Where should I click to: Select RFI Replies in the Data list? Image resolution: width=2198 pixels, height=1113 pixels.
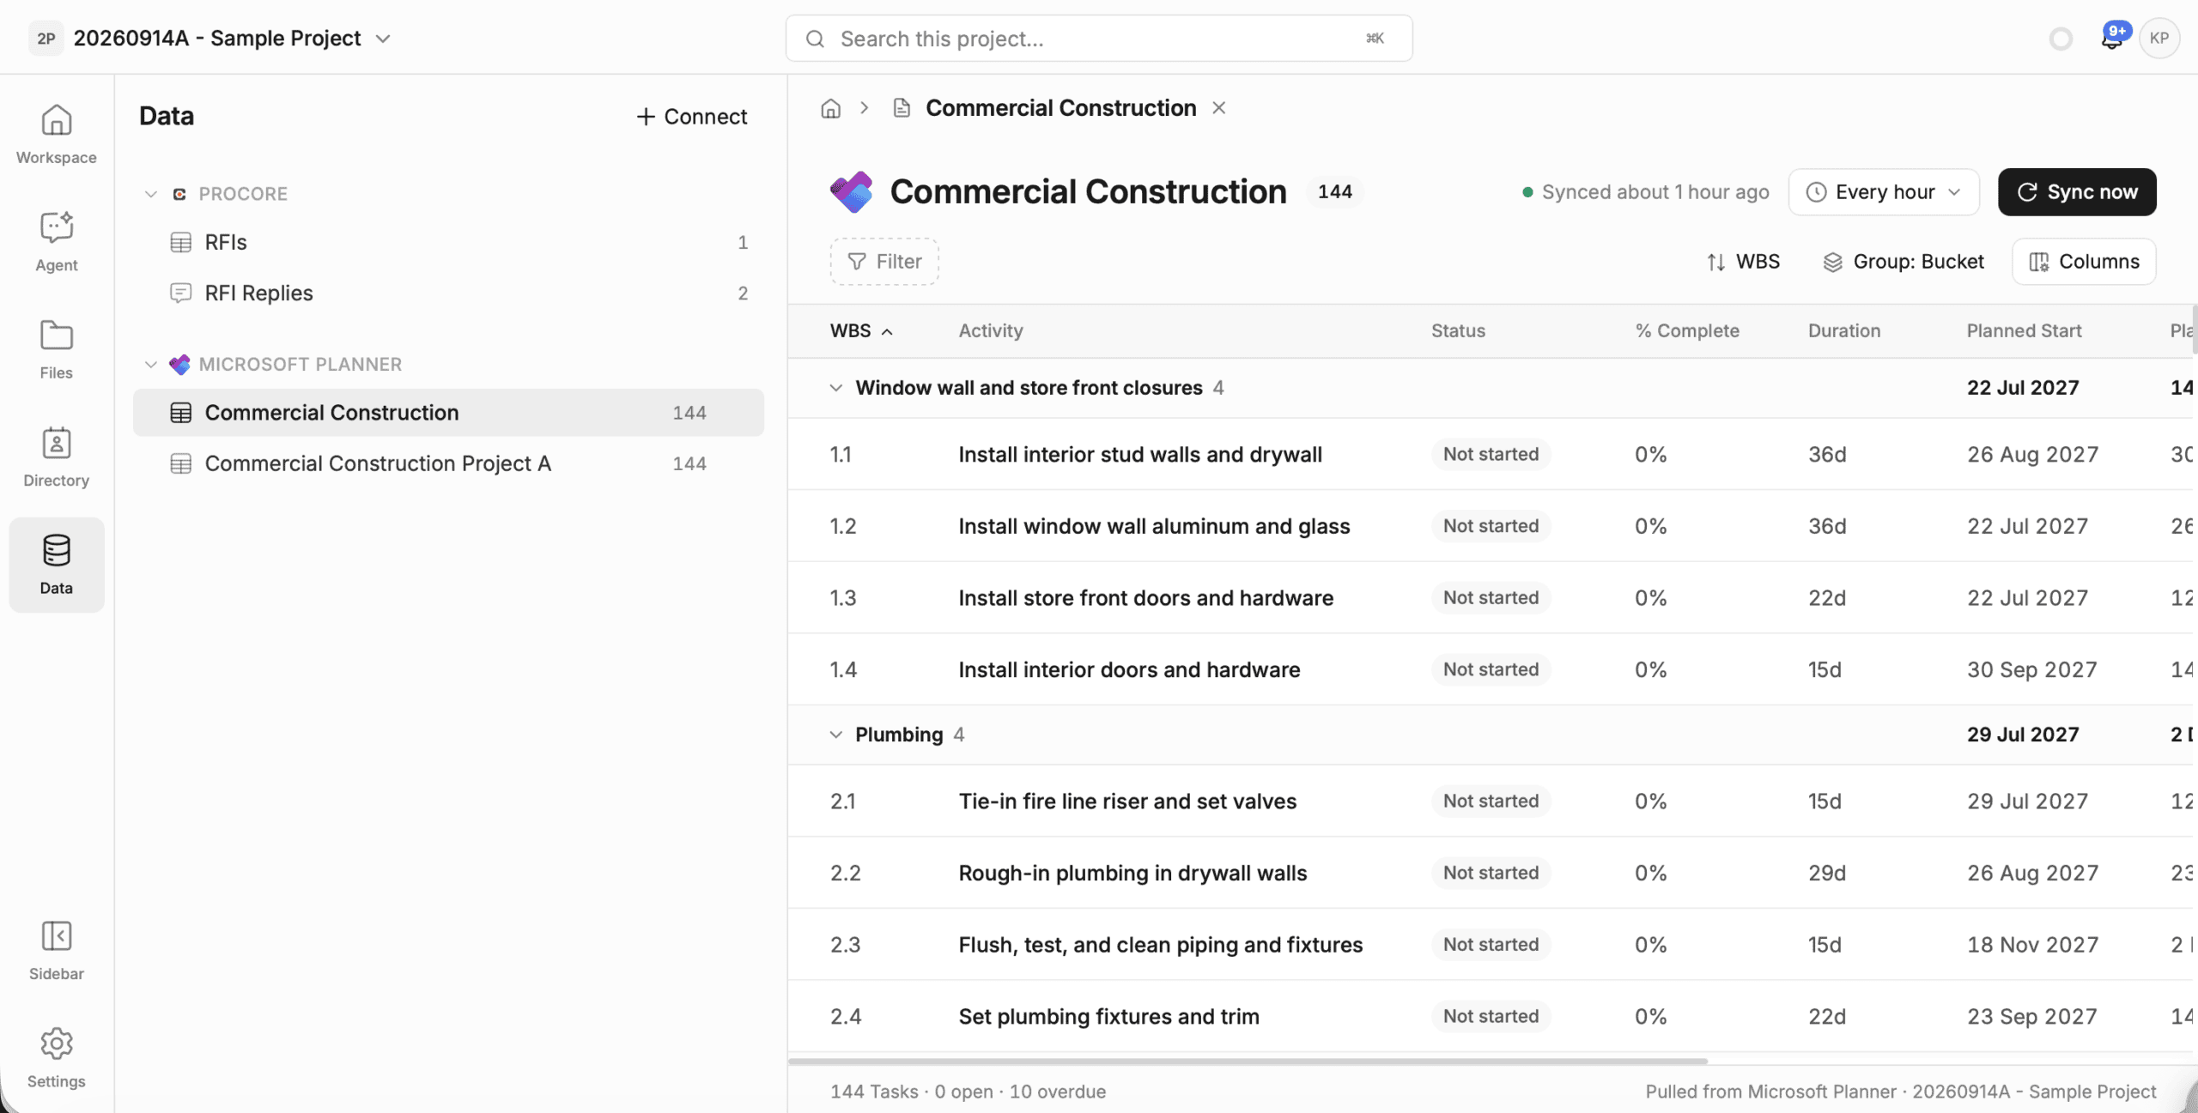448,293
